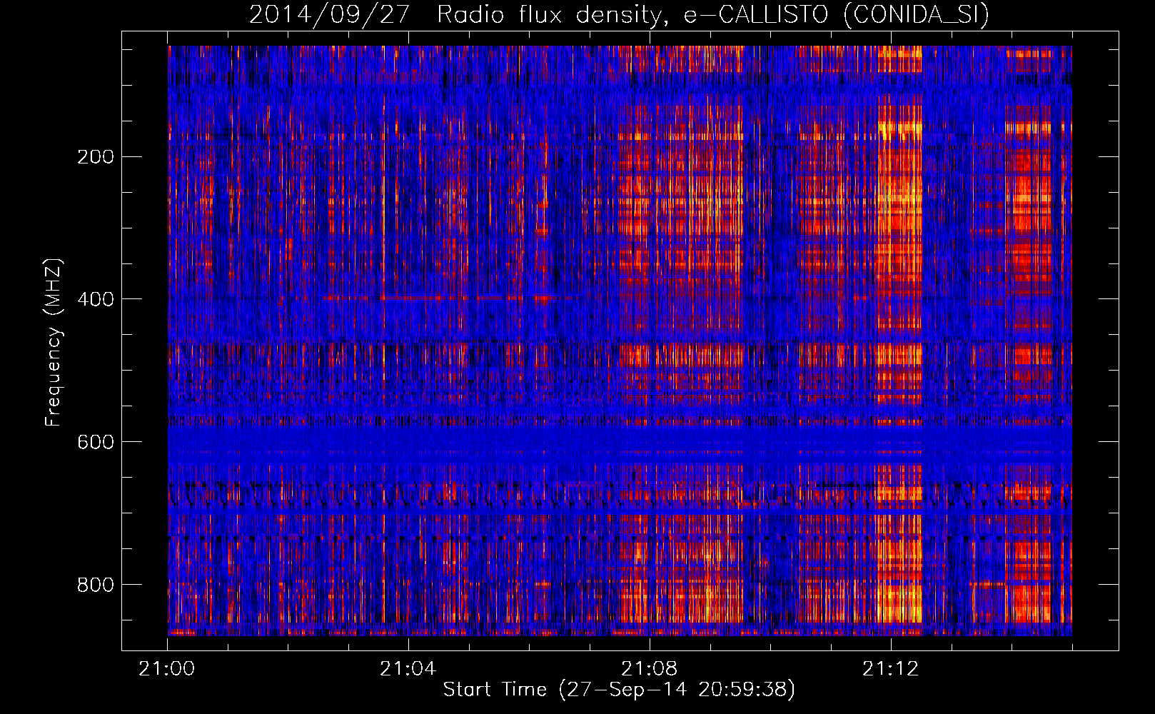
Task: Click the plot title '2014/09/27 Radio flux density'
Action: pyautogui.click(x=619, y=15)
